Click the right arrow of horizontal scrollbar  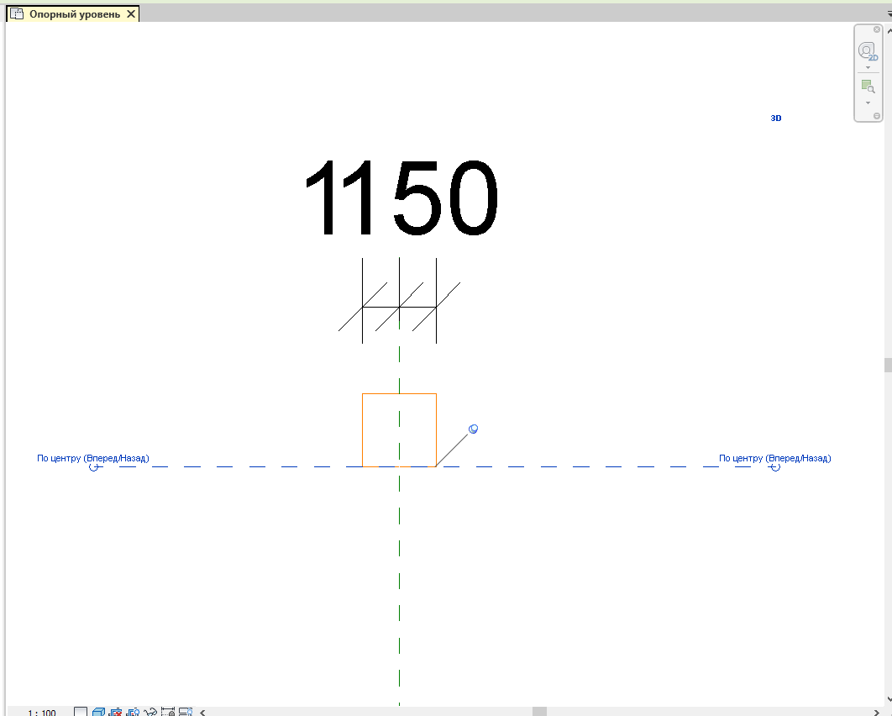(876, 712)
